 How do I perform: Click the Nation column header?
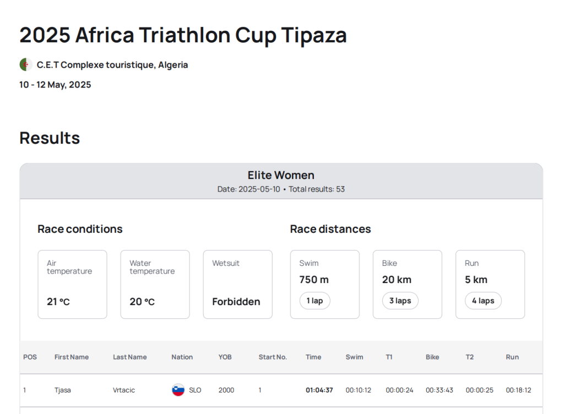point(182,357)
